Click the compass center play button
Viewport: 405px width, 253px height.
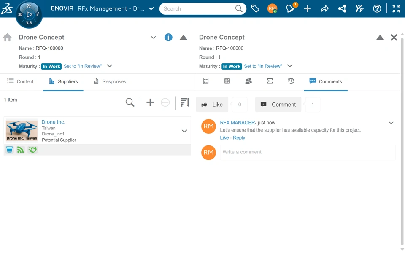tap(29, 14)
